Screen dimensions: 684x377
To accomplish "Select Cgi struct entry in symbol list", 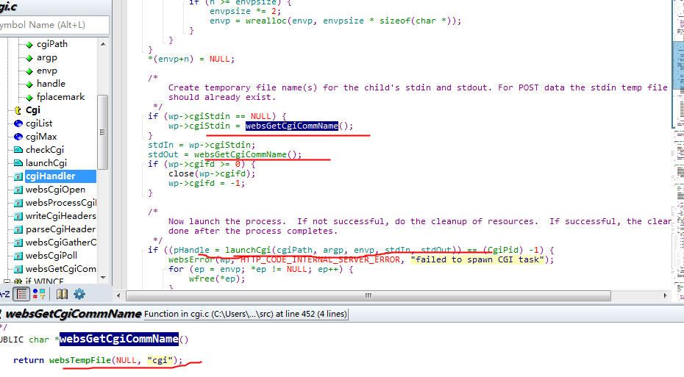I will coord(32,109).
